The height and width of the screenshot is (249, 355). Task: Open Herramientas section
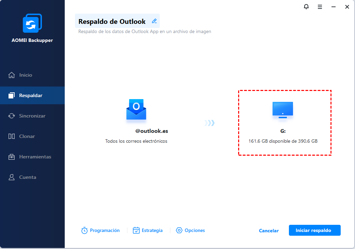32,157
